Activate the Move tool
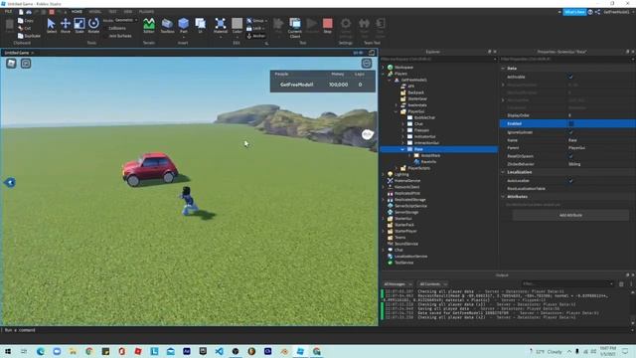 [x=66, y=26]
